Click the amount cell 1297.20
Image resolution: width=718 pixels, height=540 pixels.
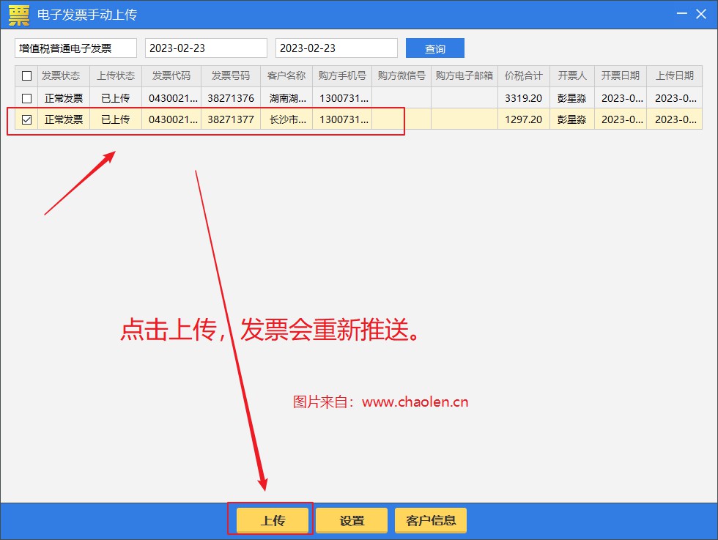[524, 119]
